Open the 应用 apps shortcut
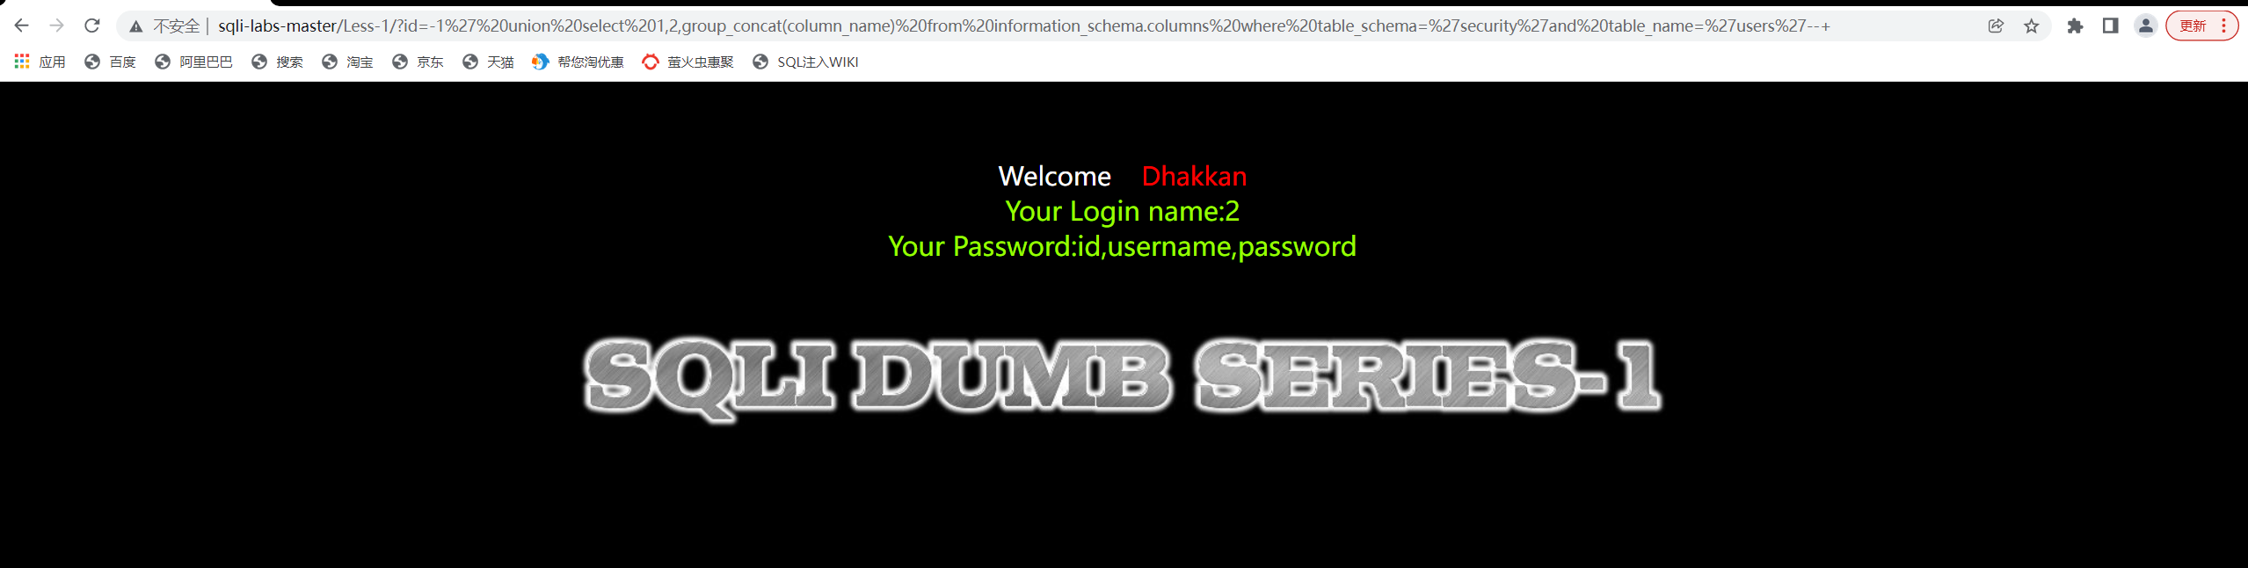Screen dimensions: 2248x568 (40, 62)
